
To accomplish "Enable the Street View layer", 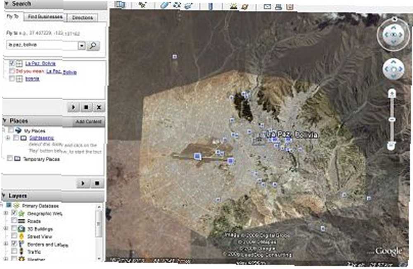I will [14, 236].
